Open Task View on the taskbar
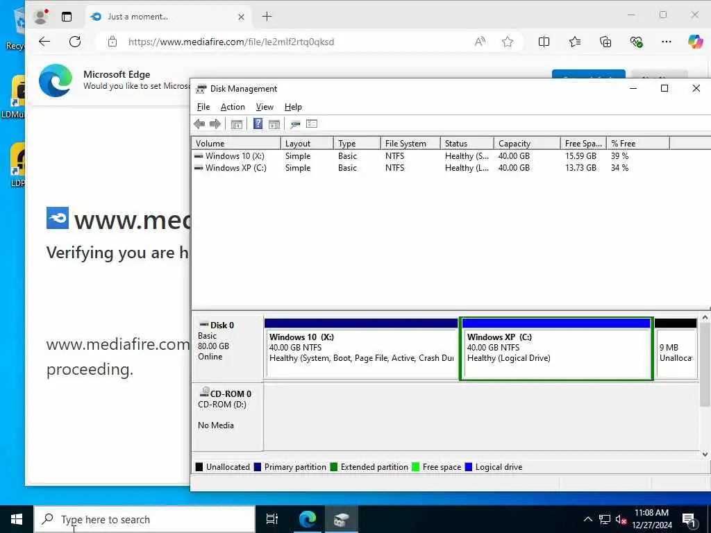Screen dimensions: 711x533 (271, 519)
